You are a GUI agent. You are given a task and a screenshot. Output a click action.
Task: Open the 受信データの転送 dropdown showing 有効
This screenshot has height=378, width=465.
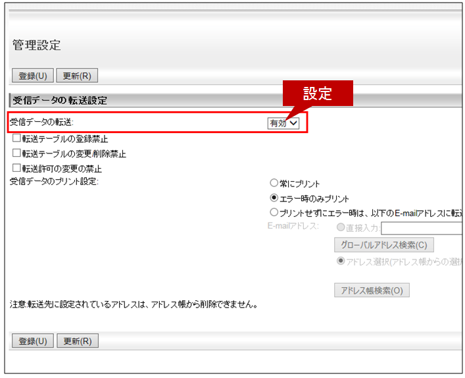[283, 123]
